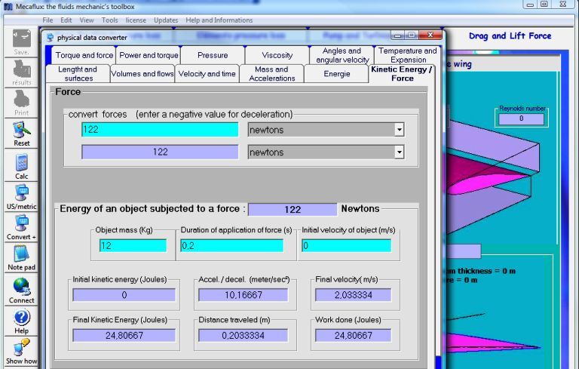Switch to the Viscosity tab
The image size is (579, 369).
[277, 55]
